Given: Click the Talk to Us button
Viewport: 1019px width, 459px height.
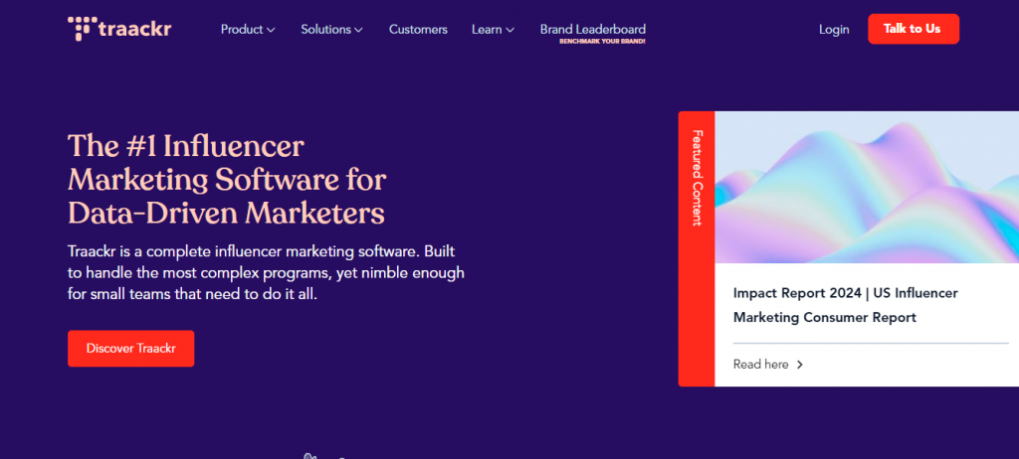Looking at the screenshot, I should coord(914,29).
